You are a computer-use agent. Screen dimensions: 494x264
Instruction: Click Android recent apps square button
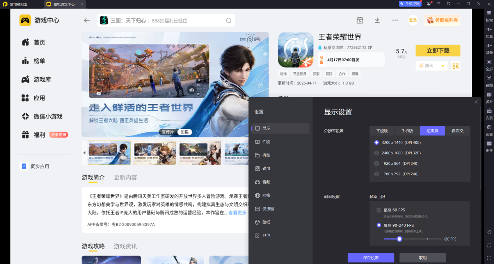[x=489, y=258]
